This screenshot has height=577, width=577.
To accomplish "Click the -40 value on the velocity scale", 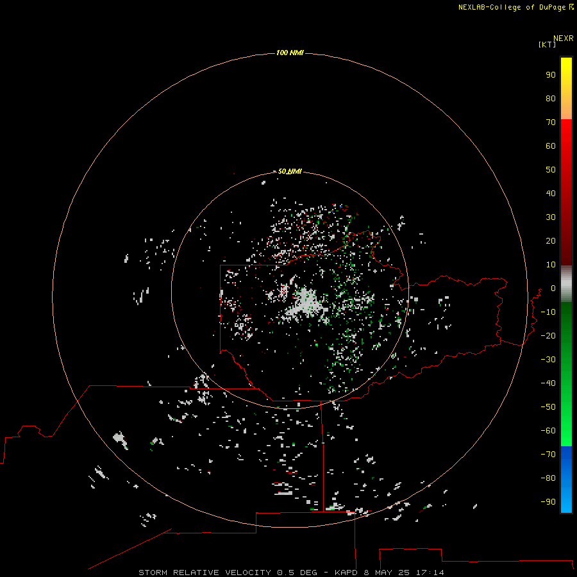I will click(548, 383).
